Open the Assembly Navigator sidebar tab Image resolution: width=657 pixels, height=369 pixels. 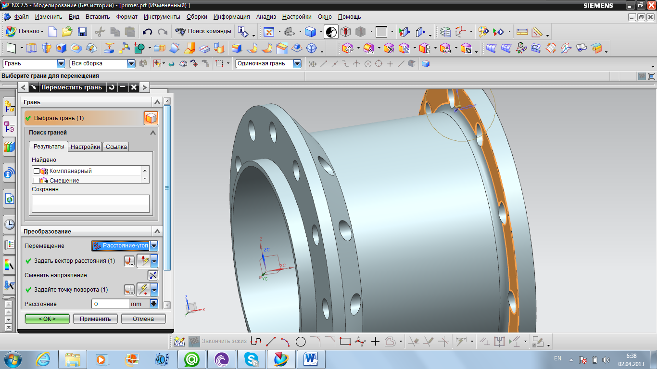pyautogui.click(x=9, y=107)
